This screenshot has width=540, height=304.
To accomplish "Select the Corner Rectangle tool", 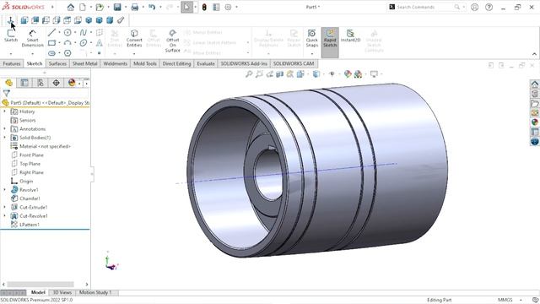I will pos(52,43).
